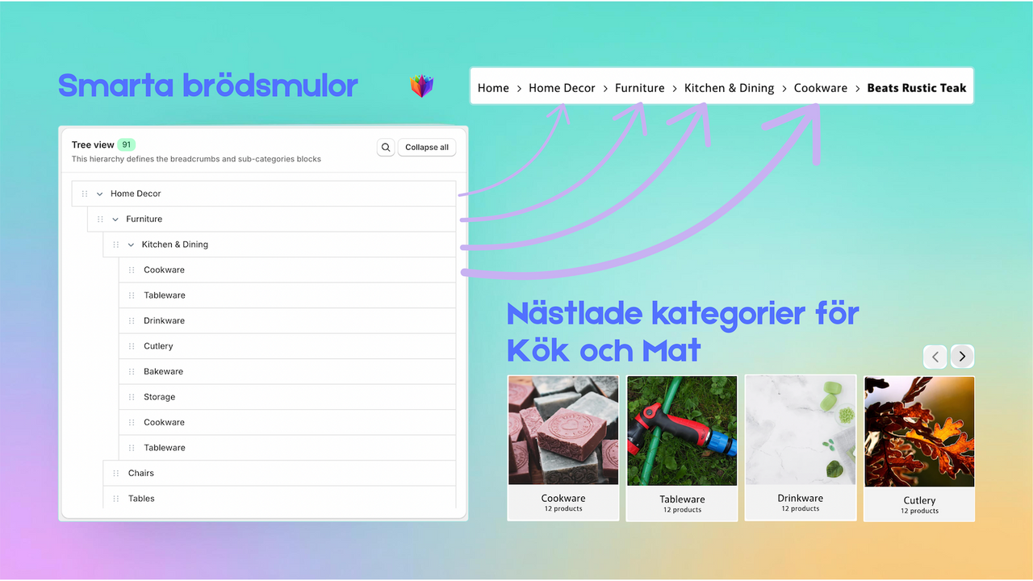
Task: Select the Kitchen & Dining tree row label
Action: (x=175, y=245)
